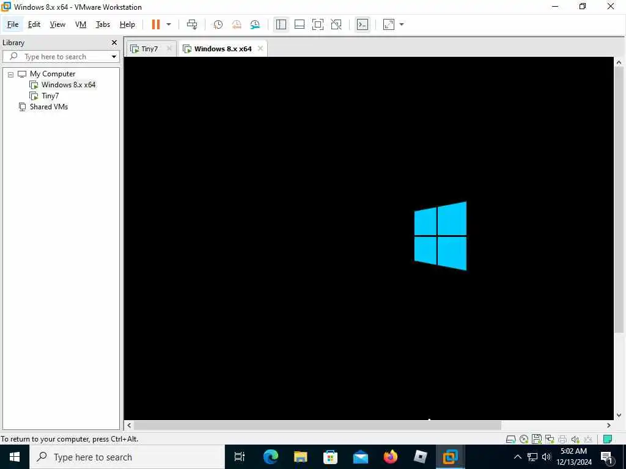This screenshot has width=626, height=469.
Task: Open the power options dropdown arrow
Action: pyautogui.click(x=169, y=24)
